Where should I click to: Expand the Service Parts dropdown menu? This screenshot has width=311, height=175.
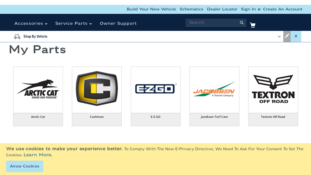pyautogui.click(x=73, y=23)
